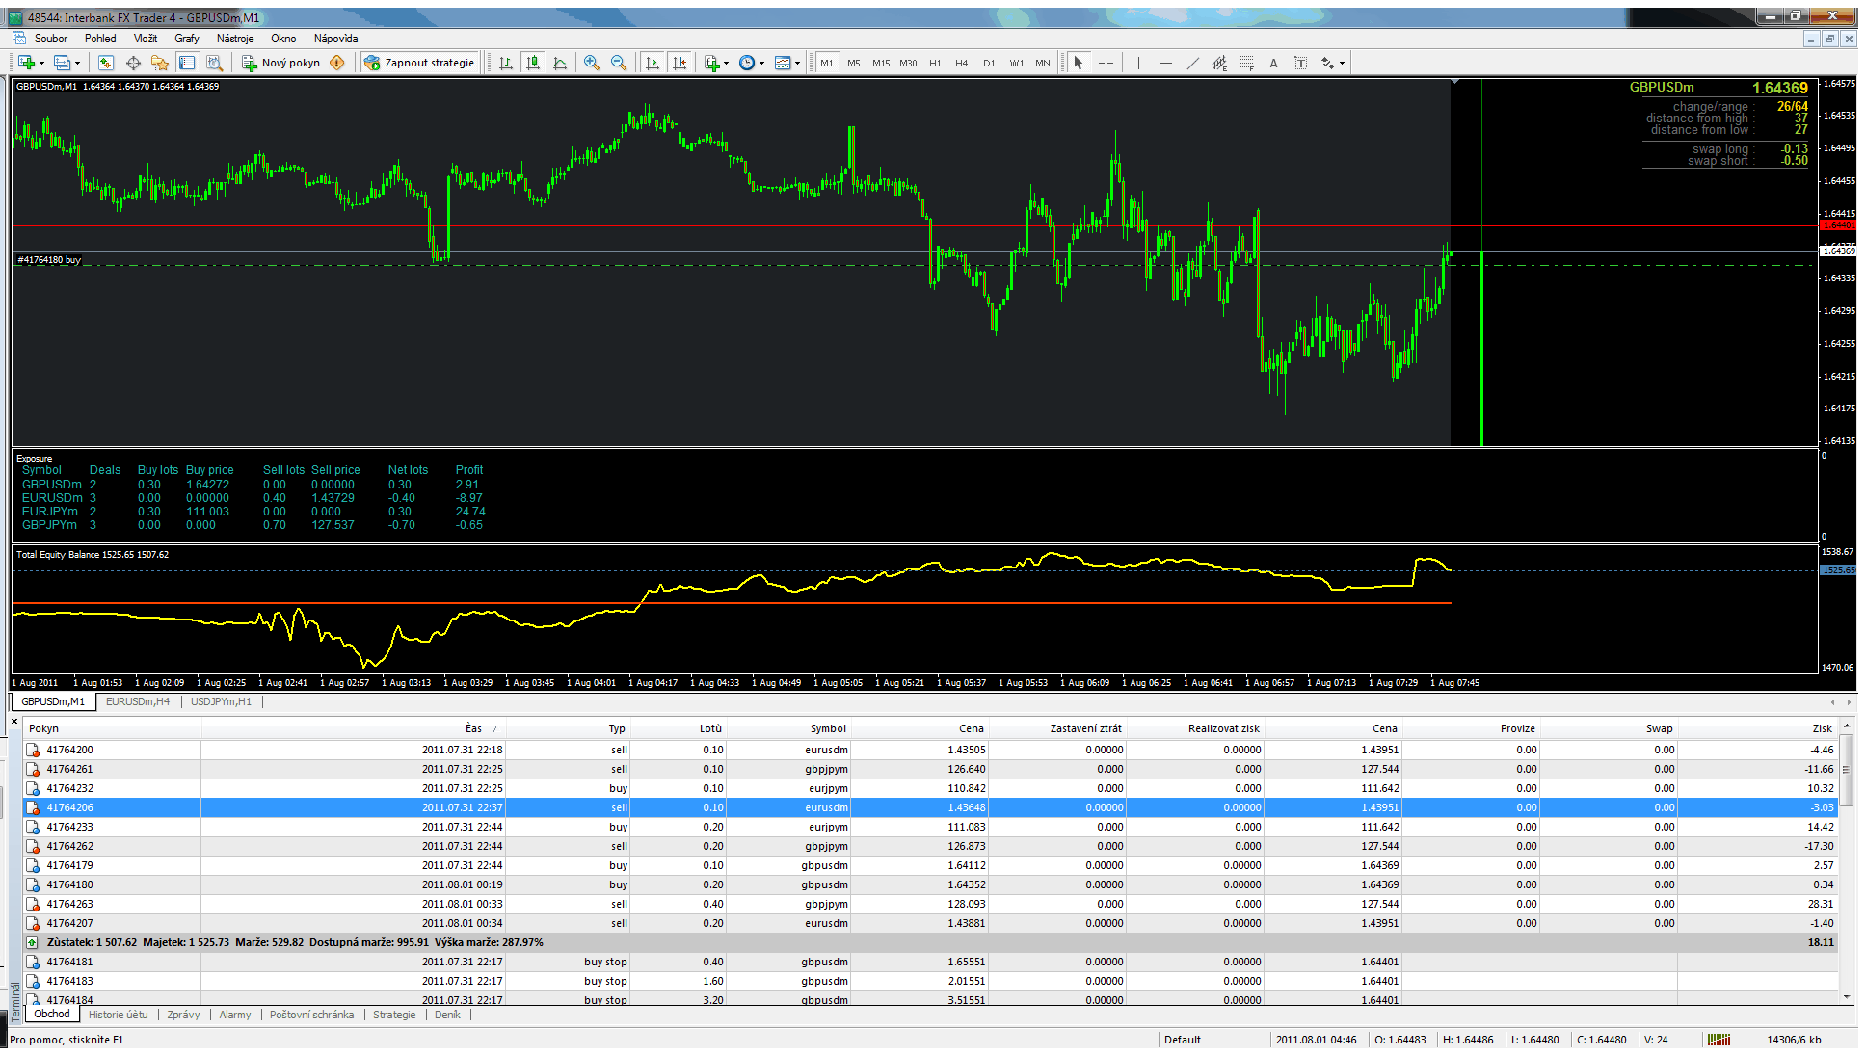The height and width of the screenshot is (1056, 1866).
Task: Toggle chart auto scroll
Action: 653,63
